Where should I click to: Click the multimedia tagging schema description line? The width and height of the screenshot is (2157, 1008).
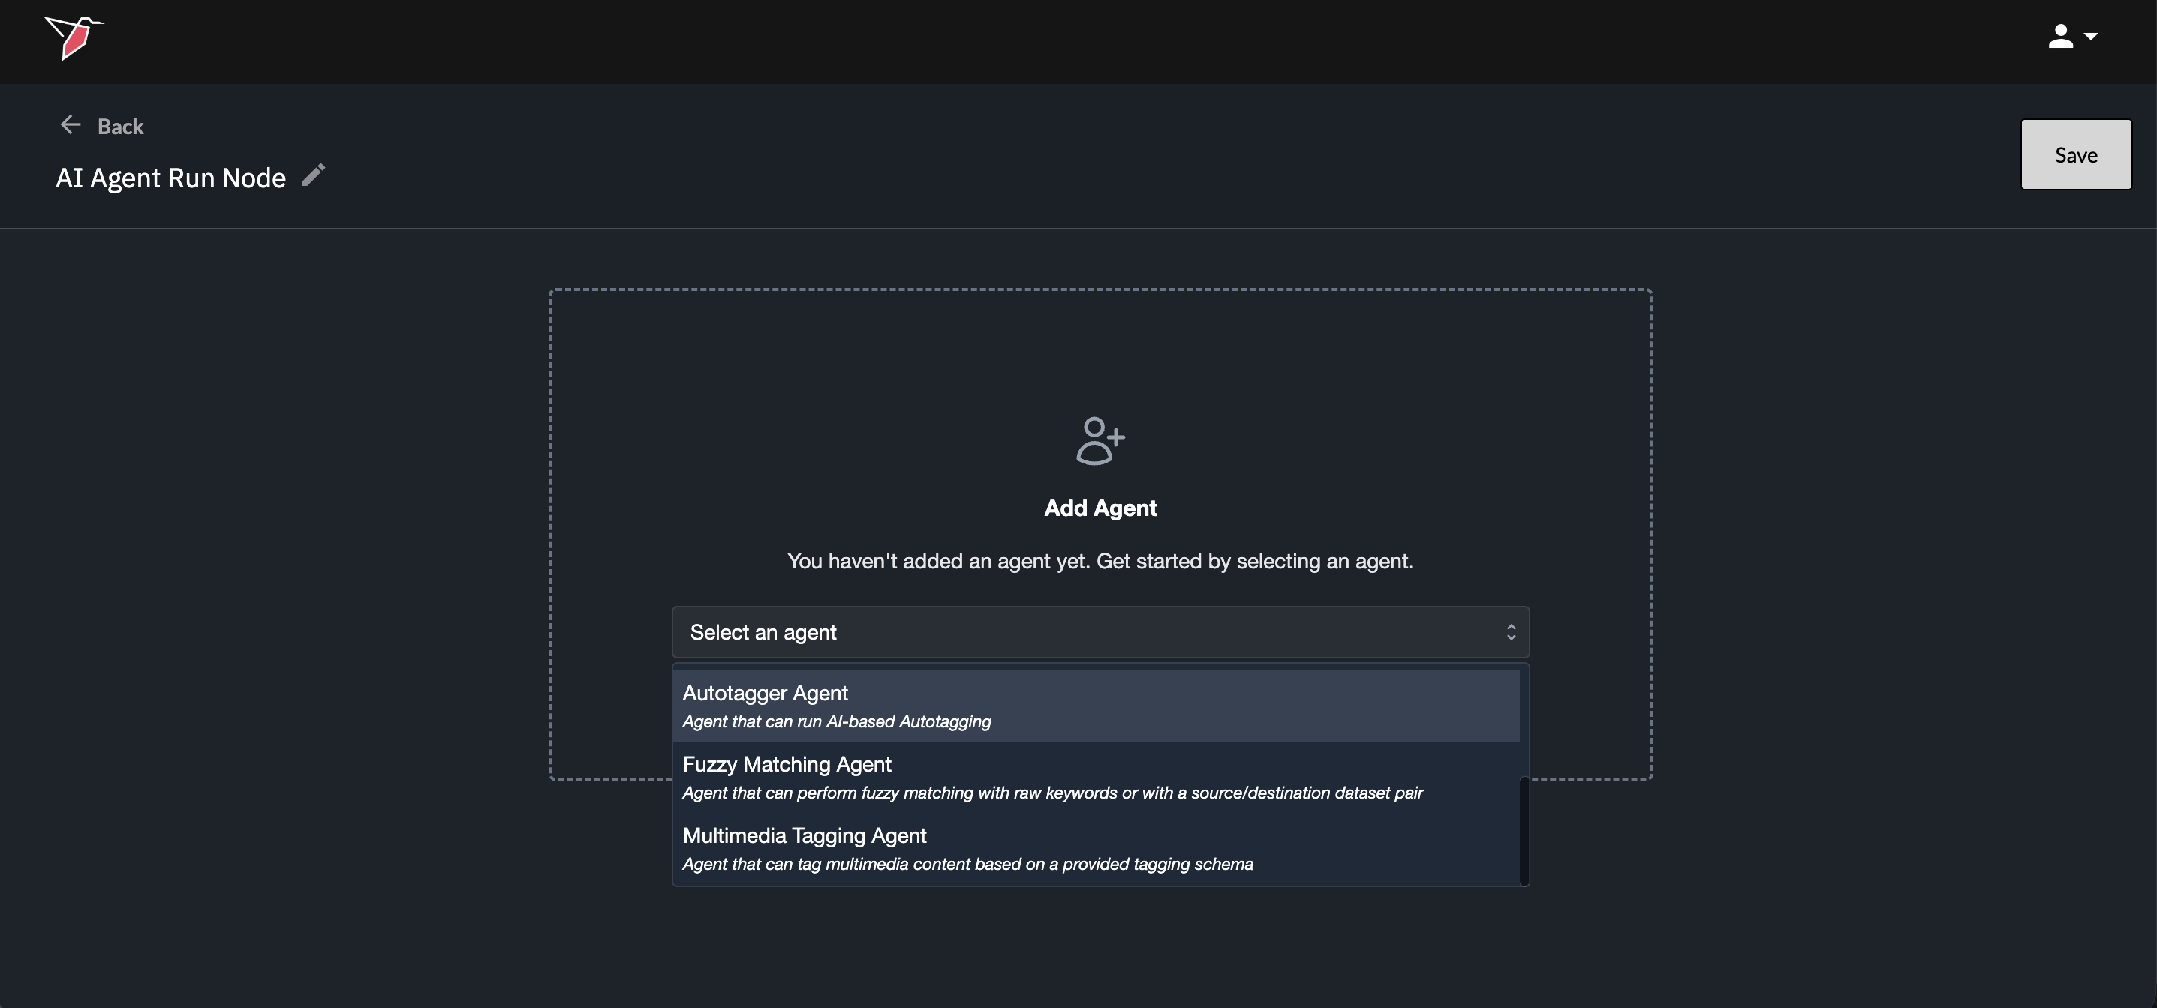click(967, 864)
